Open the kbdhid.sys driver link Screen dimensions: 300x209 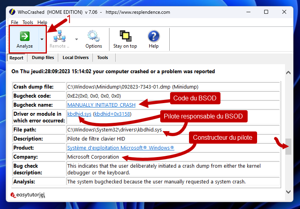coord(79,114)
